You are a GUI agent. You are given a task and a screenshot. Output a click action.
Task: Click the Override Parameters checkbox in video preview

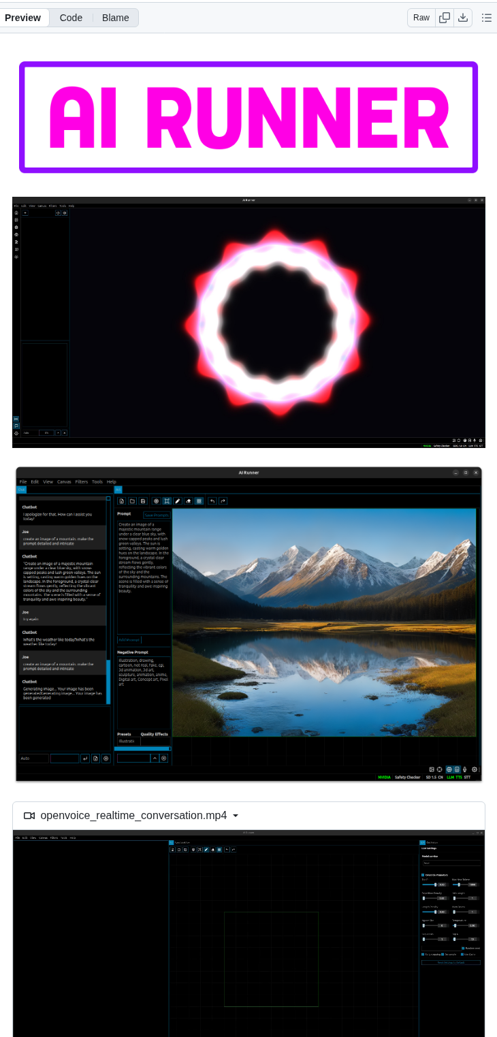[423, 875]
